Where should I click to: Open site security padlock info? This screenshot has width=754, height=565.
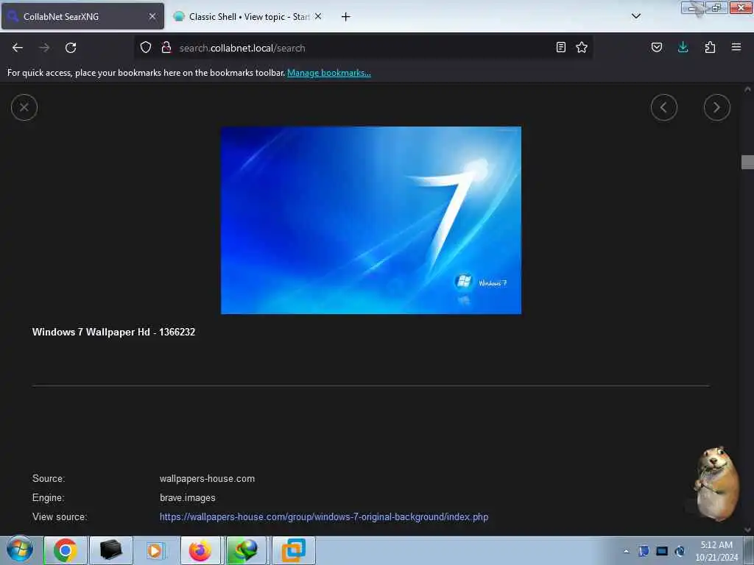click(166, 47)
